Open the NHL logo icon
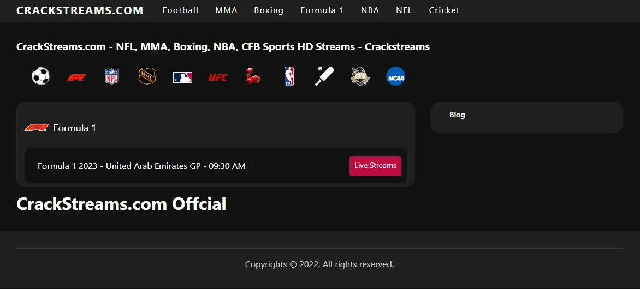The height and width of the screenshot is (289, 640). (x=147, y=77)
